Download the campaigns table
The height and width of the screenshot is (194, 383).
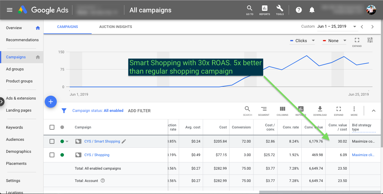[320, 111]
